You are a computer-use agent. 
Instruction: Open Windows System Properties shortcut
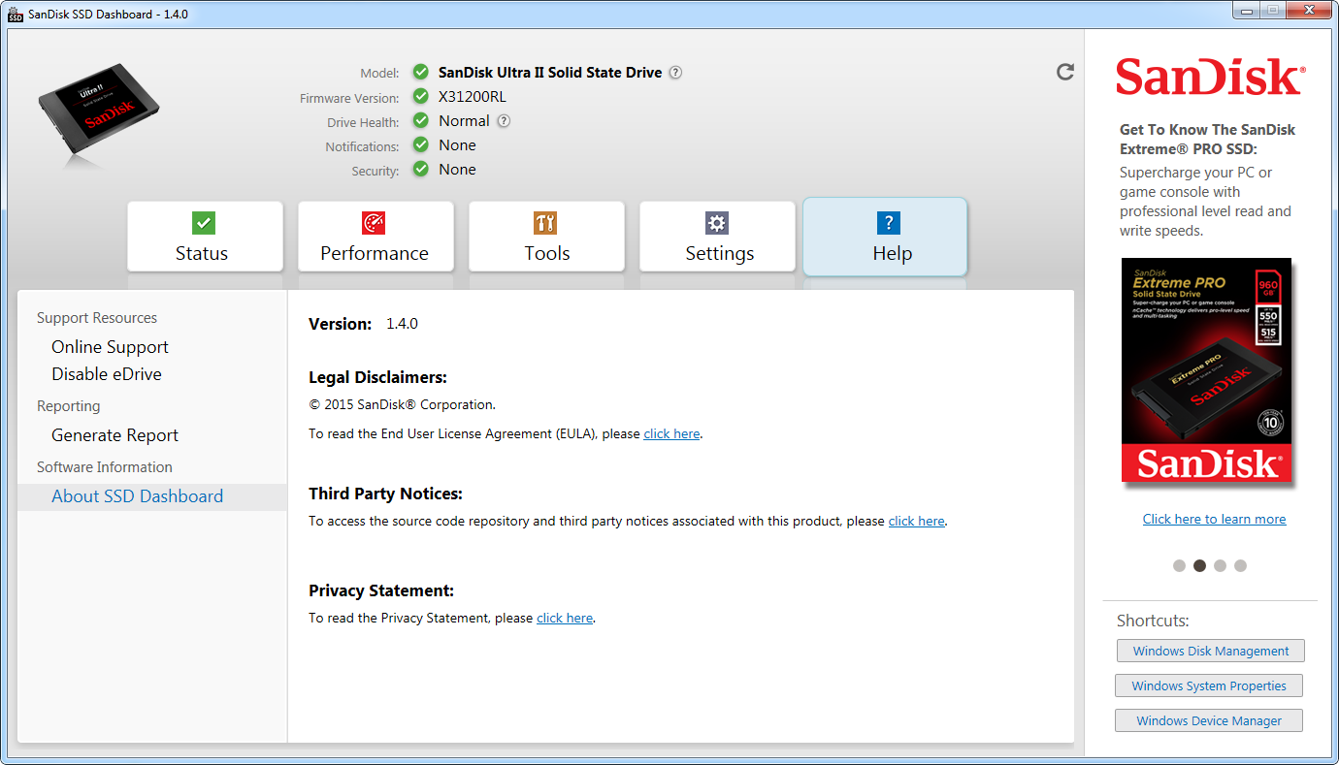[1209, 686]
